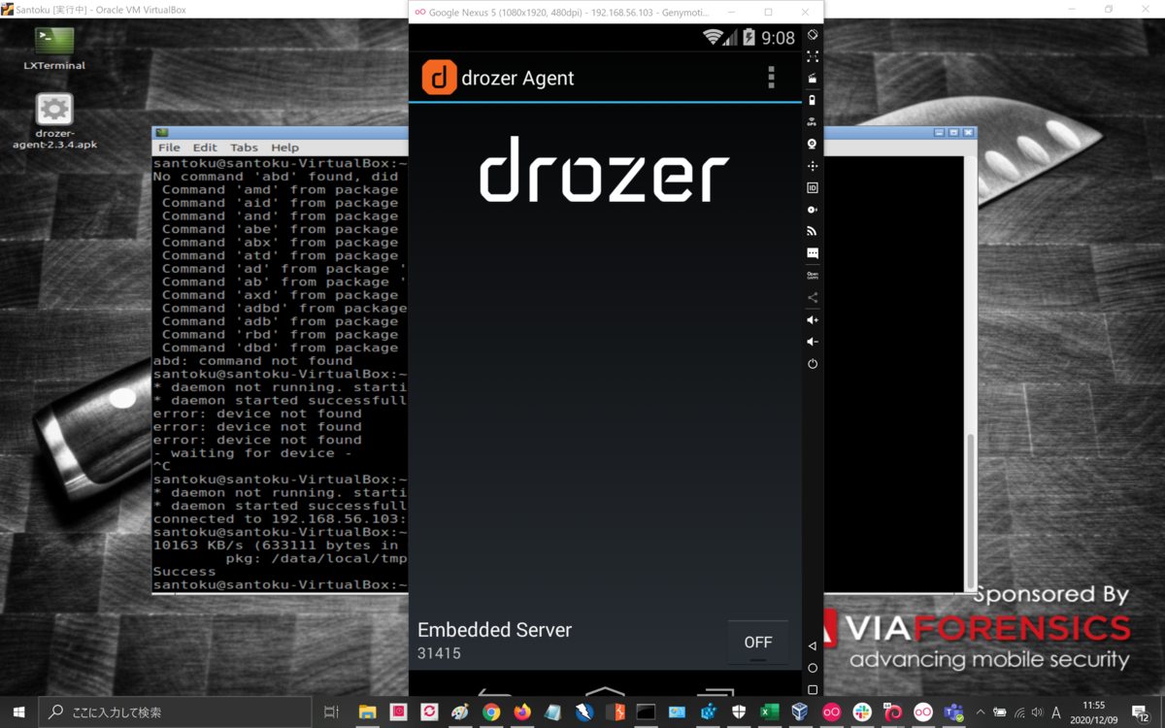This screenshot has width=1165, height=728.
Task: Open Genymotion remote control arrows widget
Action: [813, 166]
